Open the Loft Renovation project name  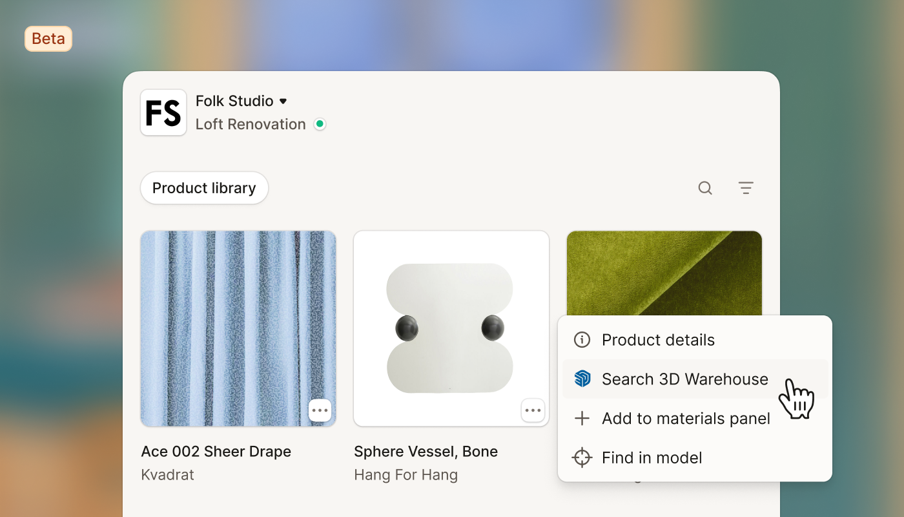[251, 124]
